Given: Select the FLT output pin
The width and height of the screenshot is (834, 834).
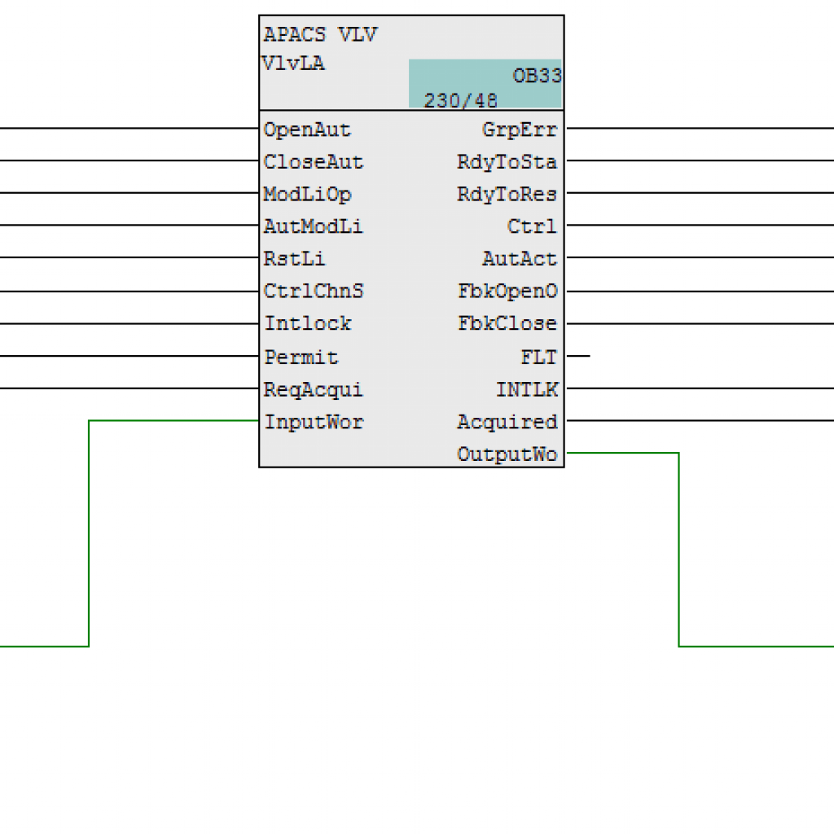Looking at the screenshot, I should click(539, 357).
